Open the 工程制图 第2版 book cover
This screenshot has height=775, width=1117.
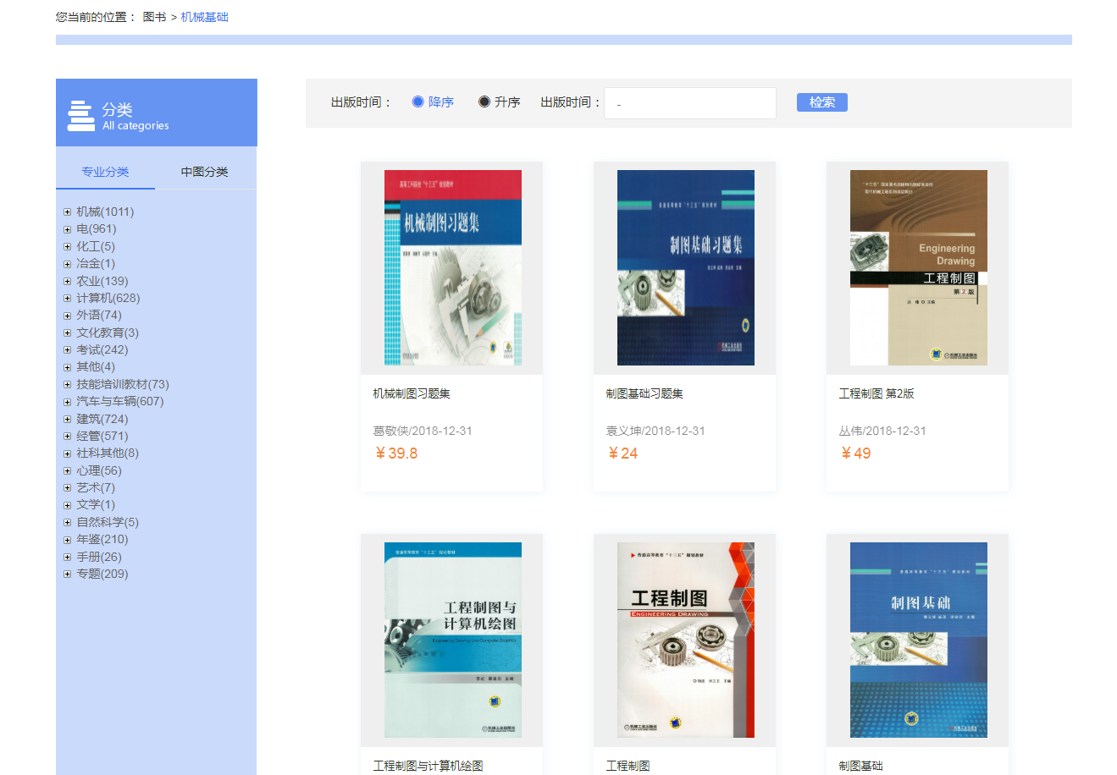(x=919, y=267)
